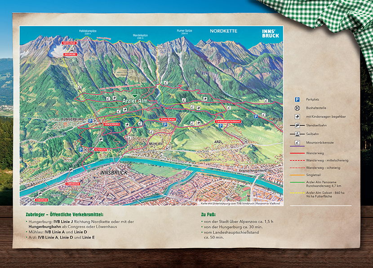Select the map credit line "Karte mit Unterstützung vom TVB Innsbruck"
The image size is (373, 268).
pyautogui.click(x=228, y=204)
